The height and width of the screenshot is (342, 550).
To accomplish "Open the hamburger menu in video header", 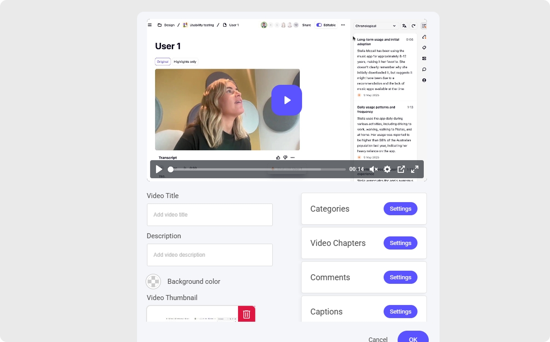I will click(150, 25).
